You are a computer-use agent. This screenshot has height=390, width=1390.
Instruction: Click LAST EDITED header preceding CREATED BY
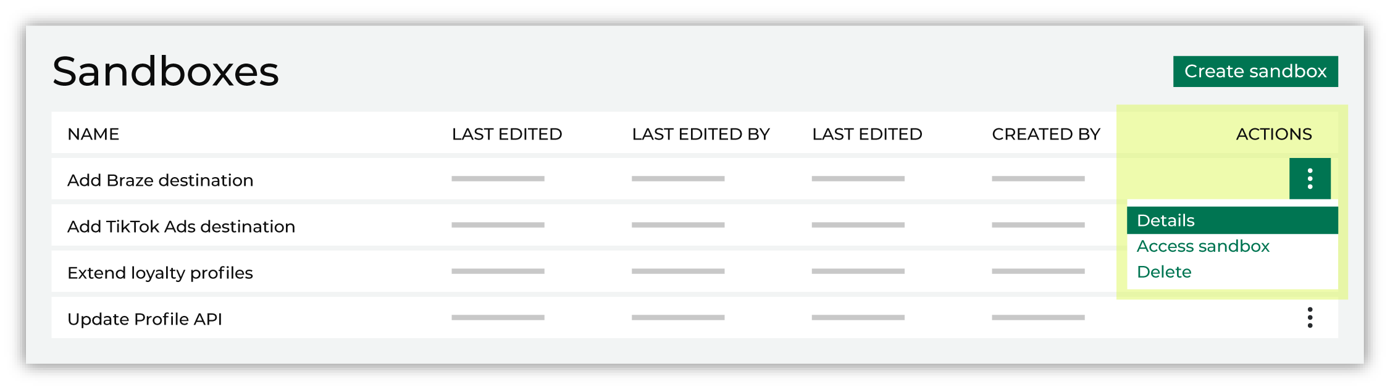click(x=867, y=134)
